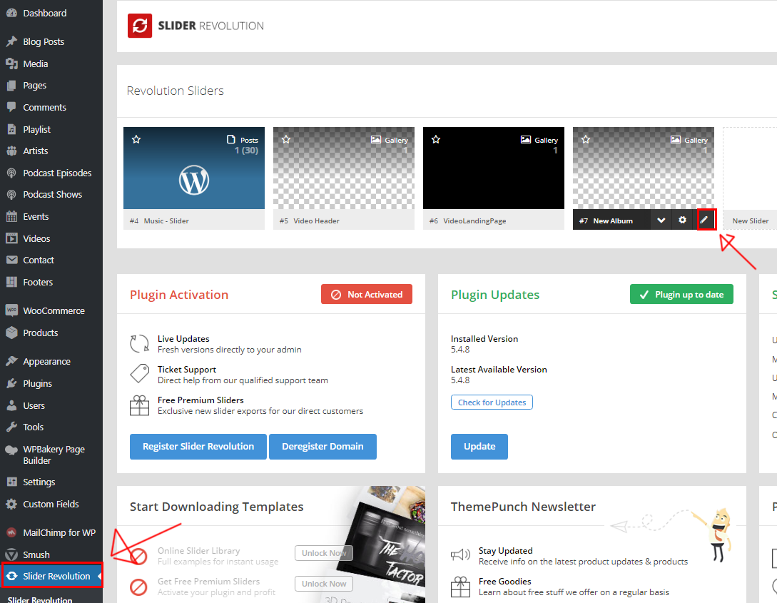This screenshot has height=603, width=777.
Task: Click the Contact envelope icon
Action: click(11, 260)
